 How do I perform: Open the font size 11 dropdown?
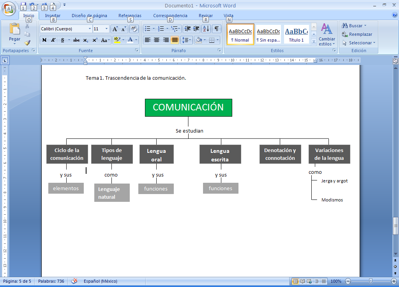[x=107, y=29]
